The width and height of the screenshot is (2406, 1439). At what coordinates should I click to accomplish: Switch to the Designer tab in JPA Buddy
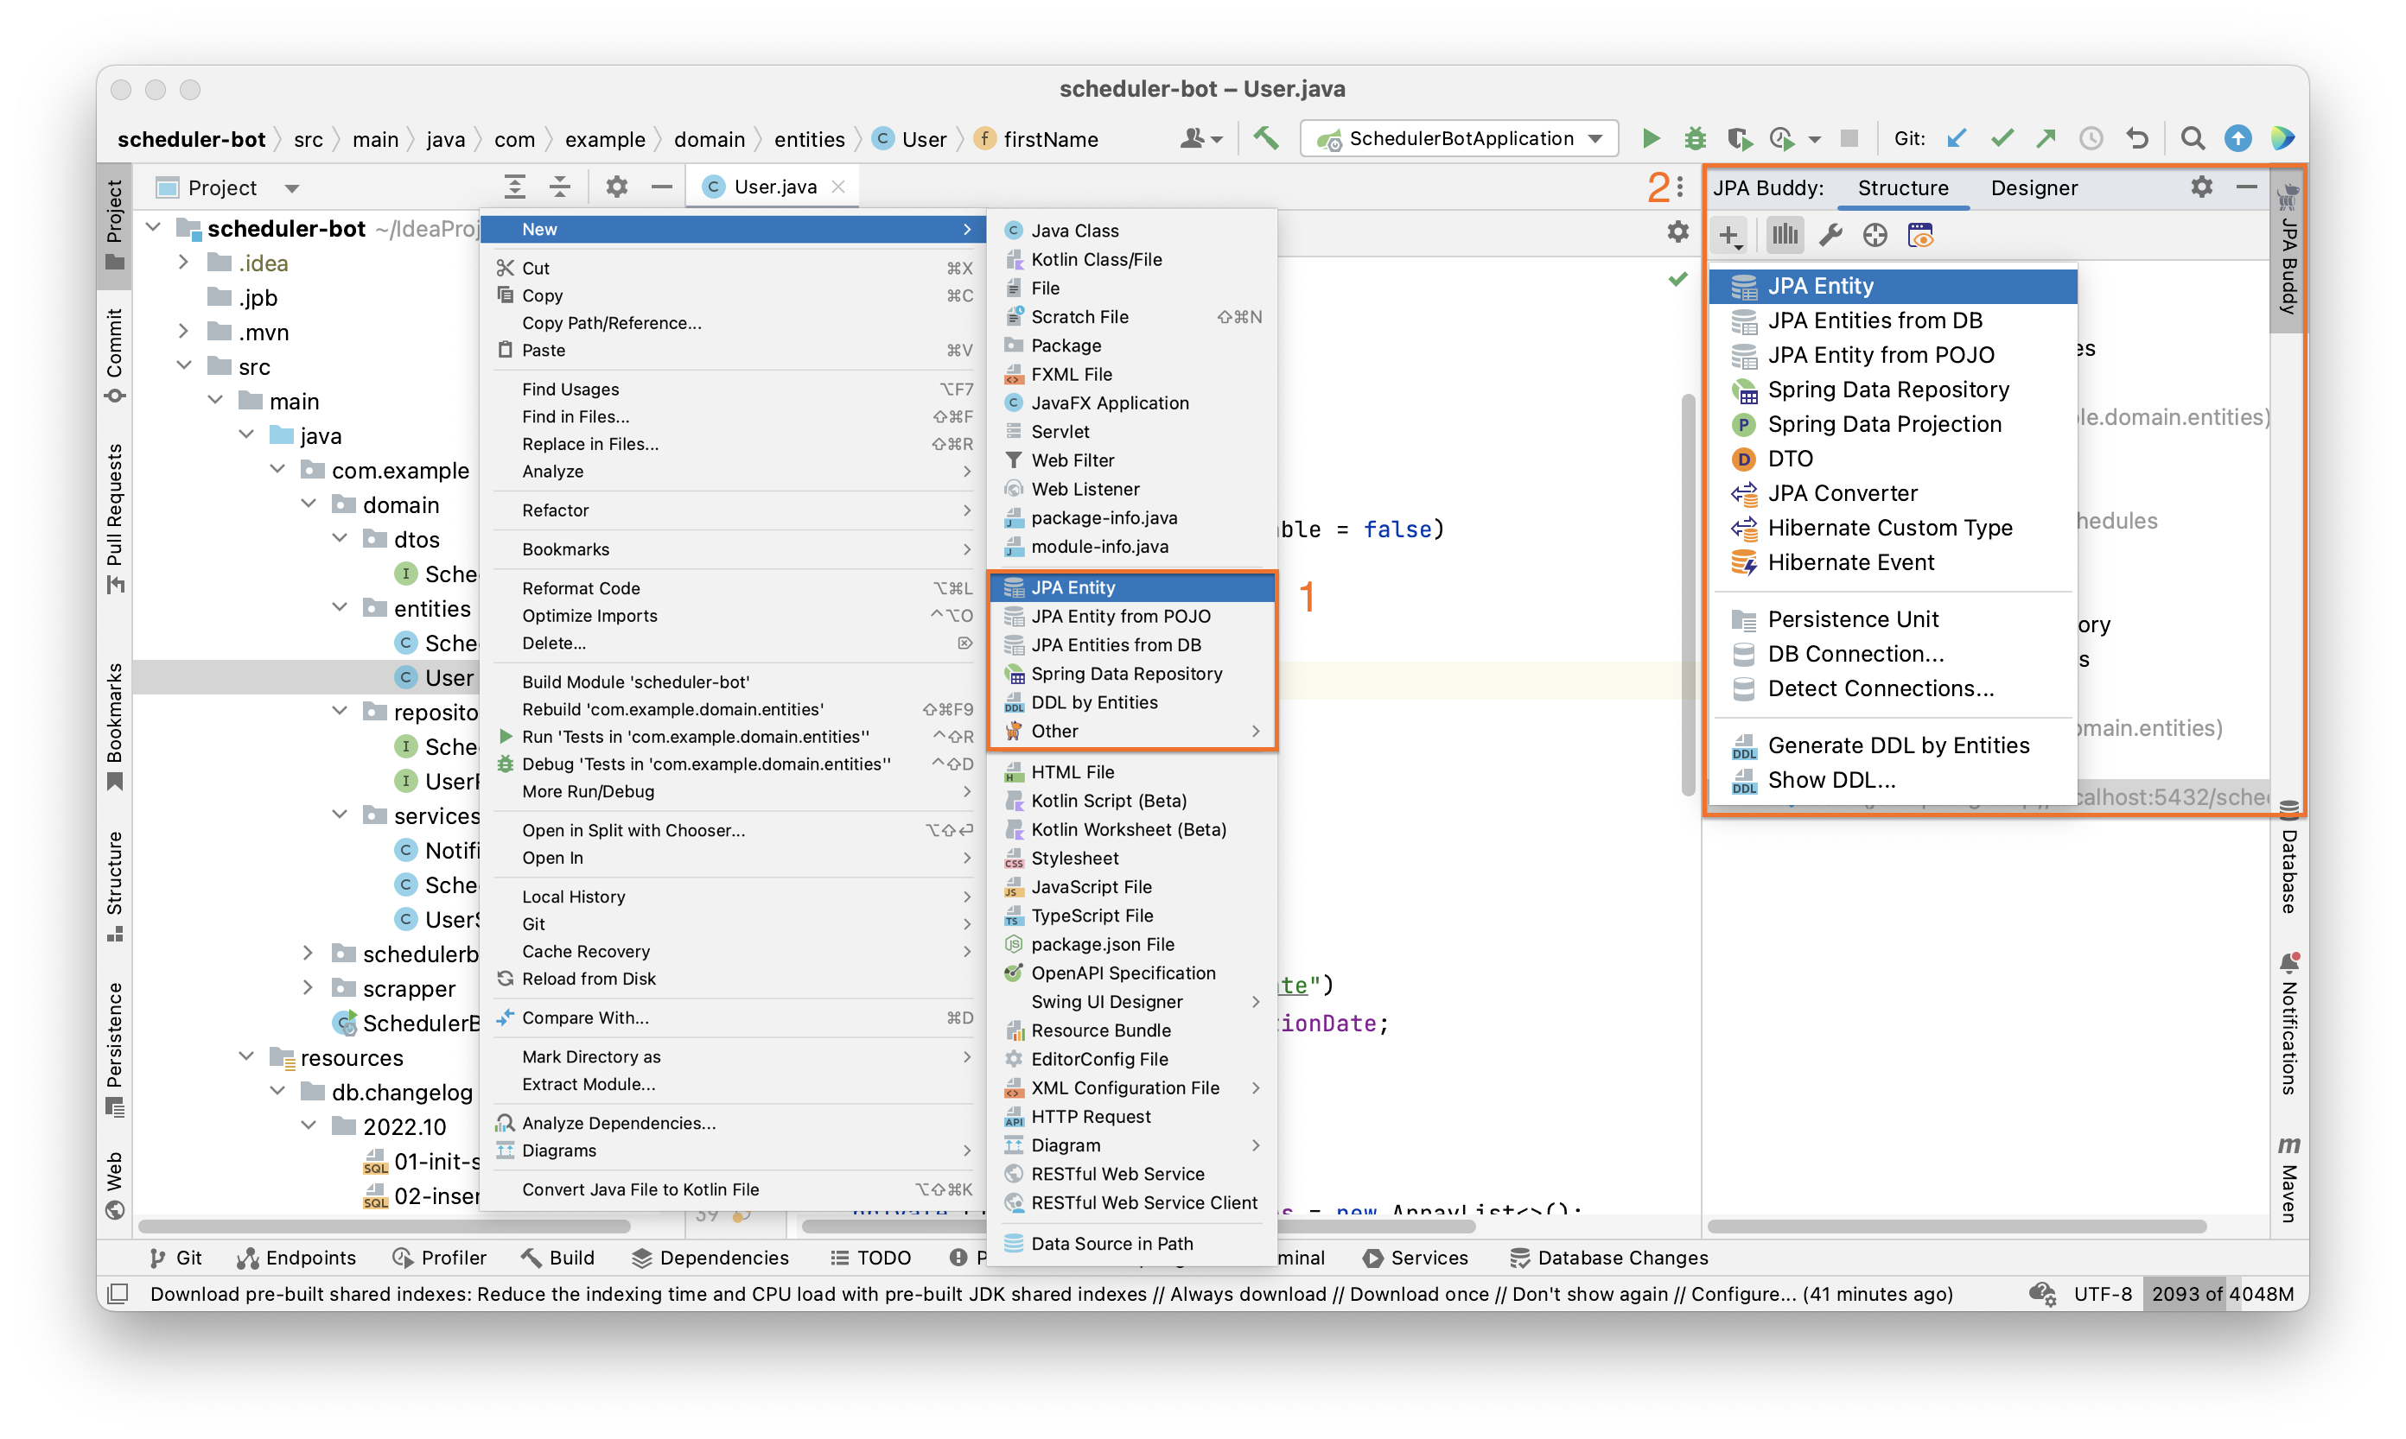pyautogui.click(x=2034, y=188)
